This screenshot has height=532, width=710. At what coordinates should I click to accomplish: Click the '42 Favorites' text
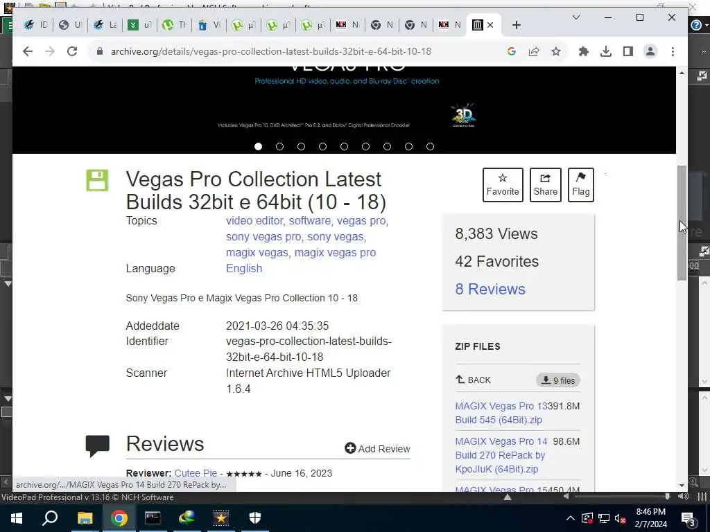click(496, 261)
